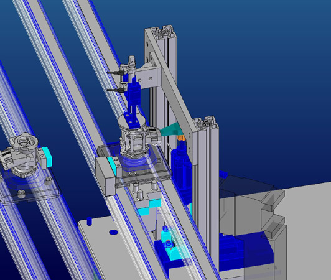Select the gray bracket plate holding the top cylinder
The height and width of the screenshot is (280, 331).
[149, 78]
